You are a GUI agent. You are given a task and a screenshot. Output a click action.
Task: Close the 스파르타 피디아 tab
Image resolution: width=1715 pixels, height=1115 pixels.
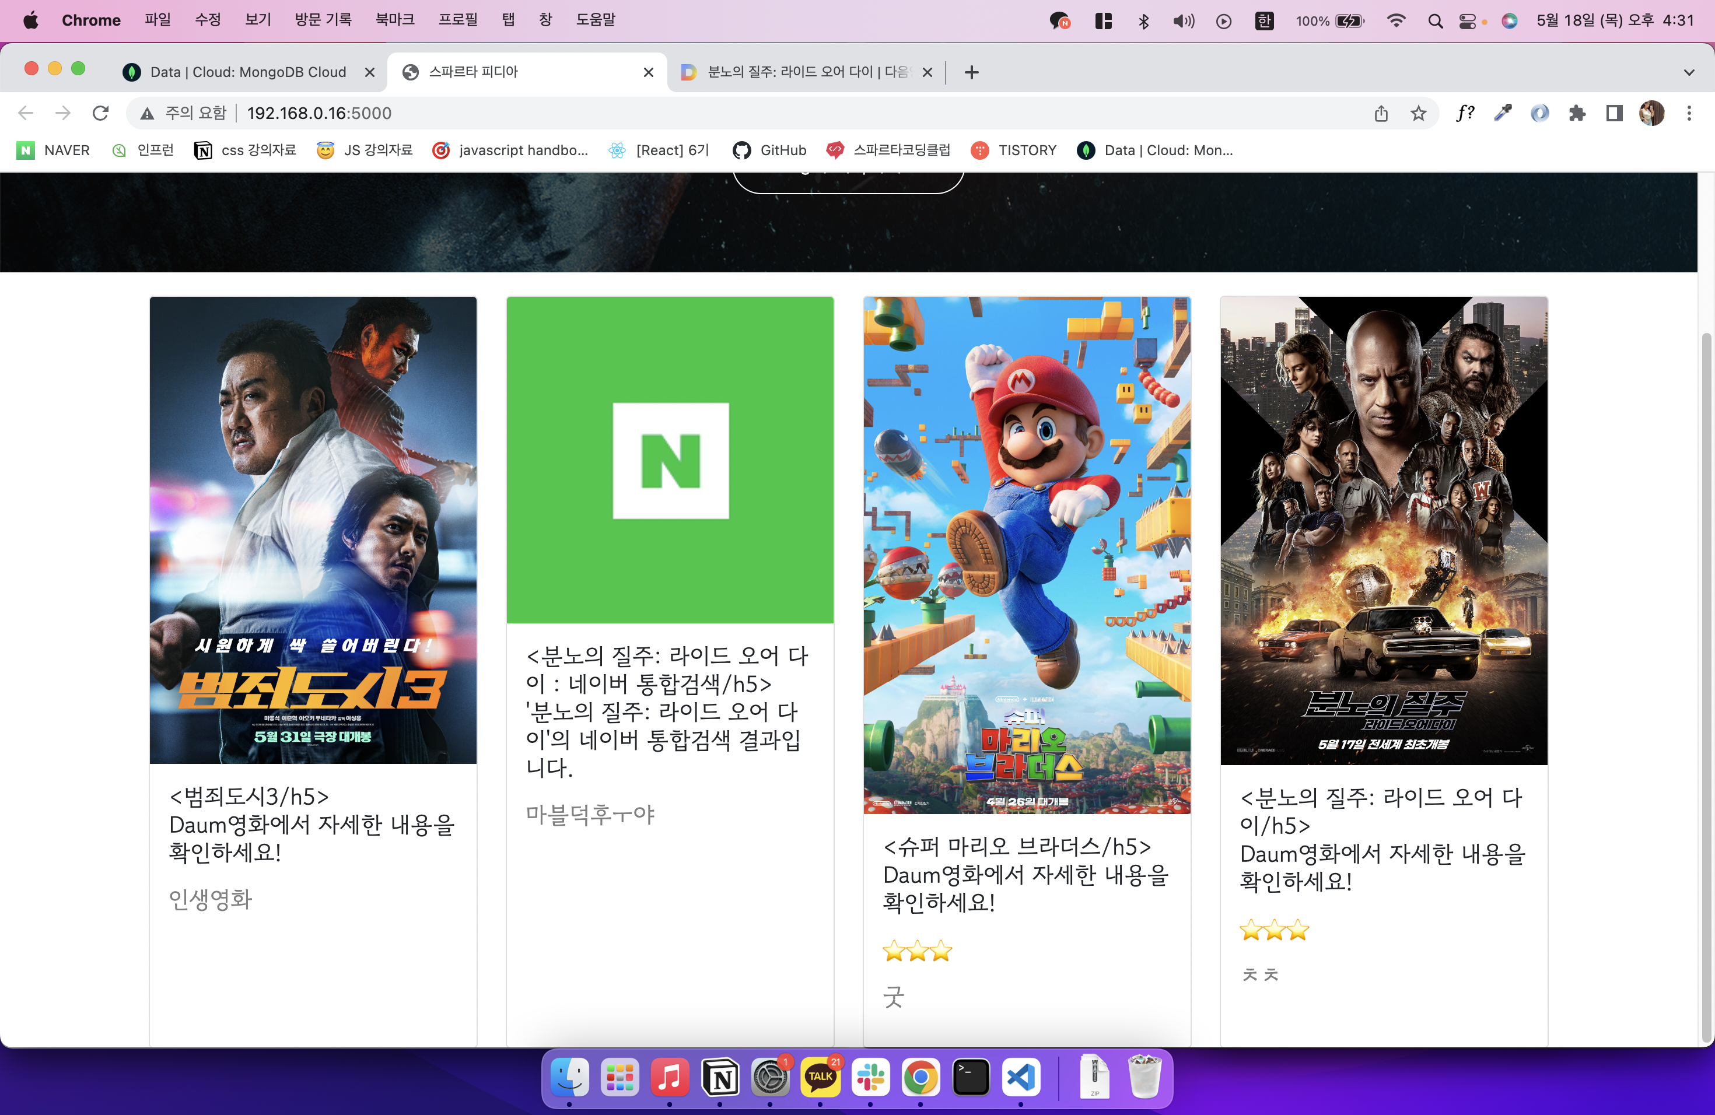(x=649, y=72)
